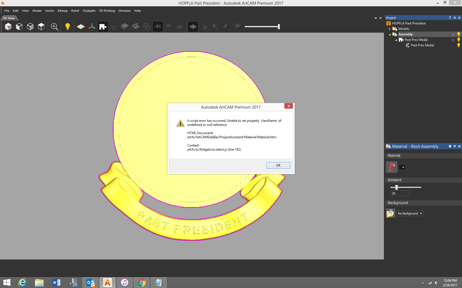Screen dimensions: 462x288
Task: Hide the Past Pres Medal with its bulb toggle
Action: pos(458,39)
